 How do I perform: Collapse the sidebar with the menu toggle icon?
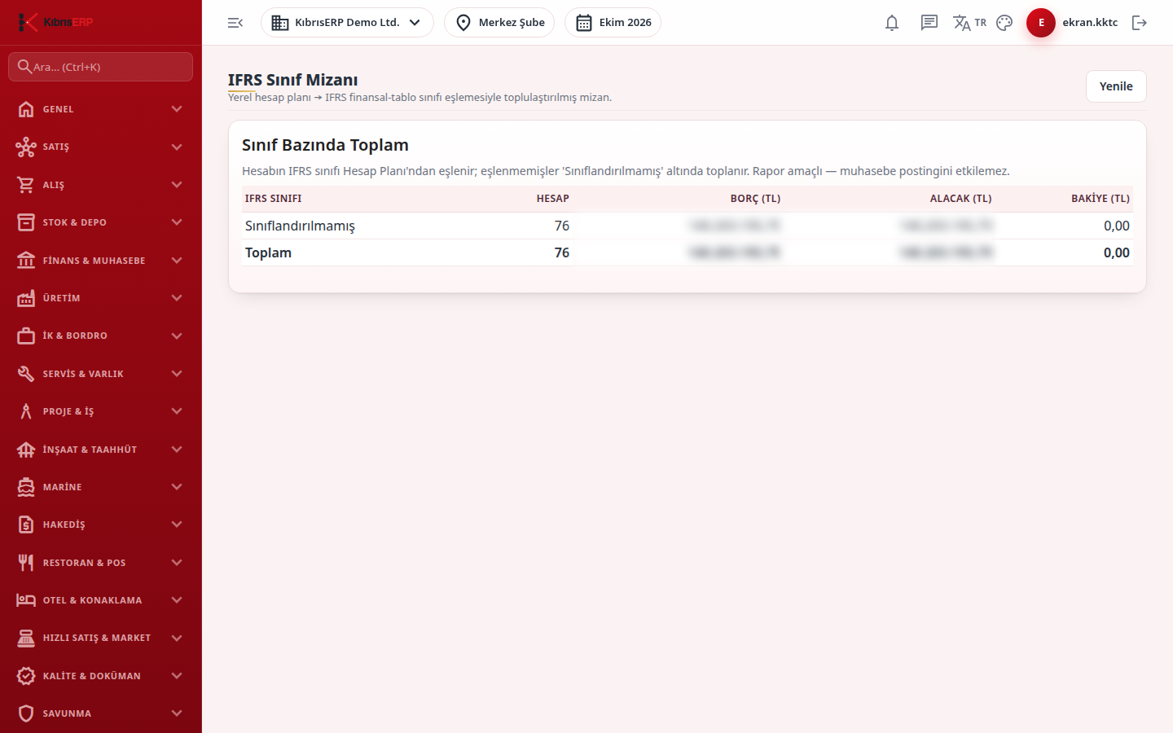tap(235, 23)
